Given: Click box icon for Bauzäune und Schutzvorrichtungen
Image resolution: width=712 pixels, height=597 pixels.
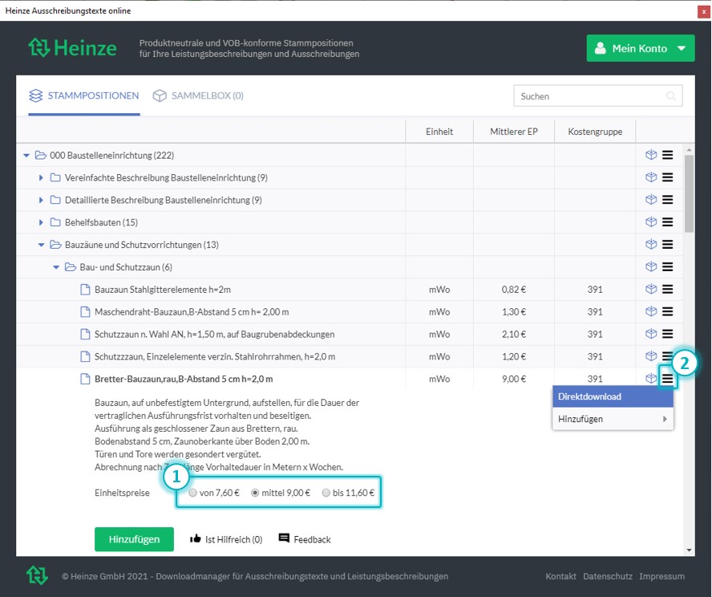Looking at the screenshot, I should pyautogui.click(x=651, y=245).
